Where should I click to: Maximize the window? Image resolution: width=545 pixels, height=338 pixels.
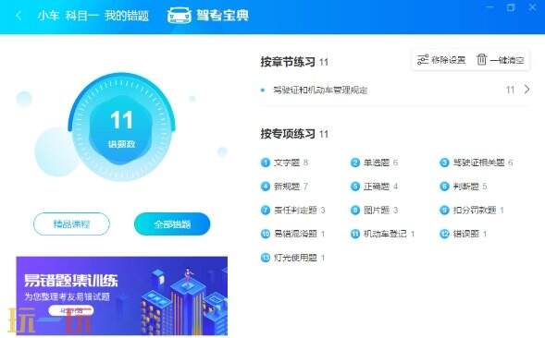point(511,7)
